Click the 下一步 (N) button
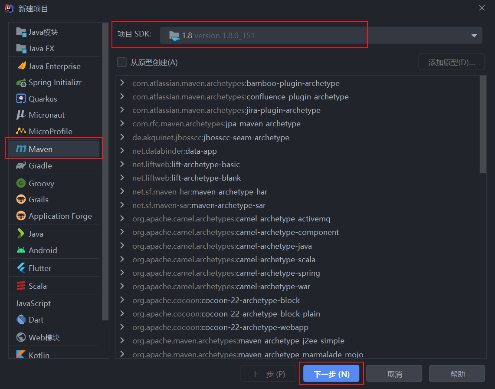Screen dimensions: 495x389 coord(331,374)
